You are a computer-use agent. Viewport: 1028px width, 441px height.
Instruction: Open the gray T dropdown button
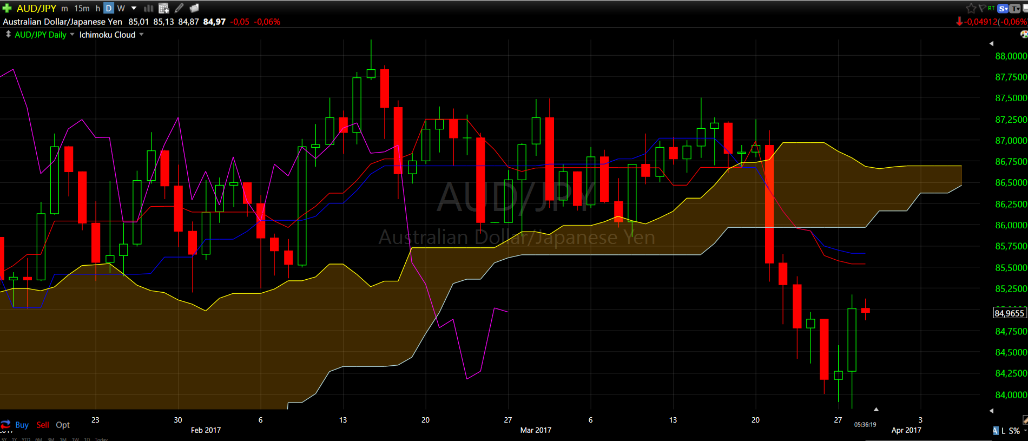pos(1015,8)
